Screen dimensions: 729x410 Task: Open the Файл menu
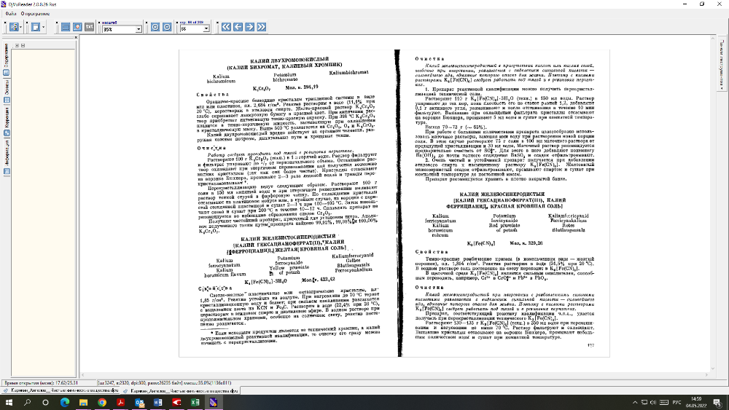coord(8,13)
